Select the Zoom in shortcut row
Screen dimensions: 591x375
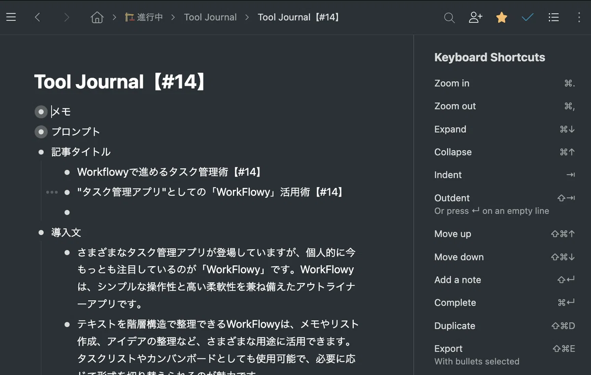click(504, 83)
